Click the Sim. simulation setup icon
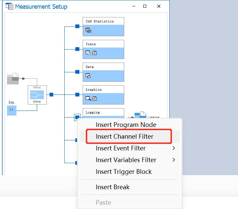Image resolution: width=238 pixels, height=209 pixels. [x=11, y=110]
